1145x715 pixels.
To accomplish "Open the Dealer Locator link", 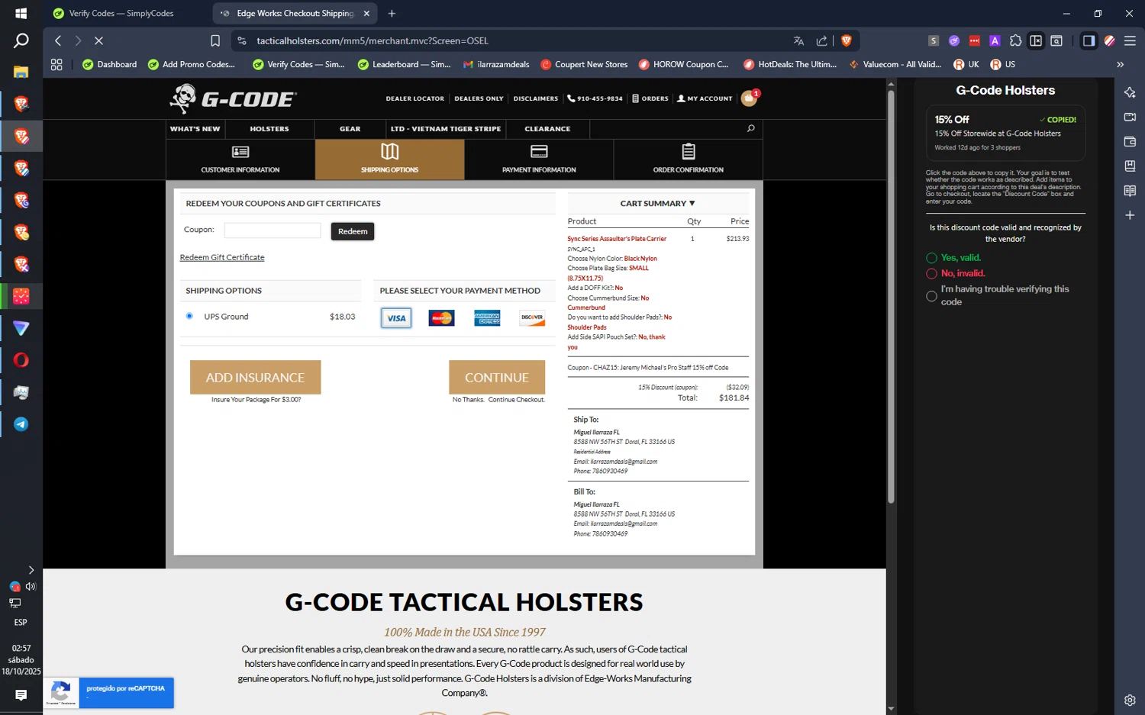I will click(x=414, y=98).
